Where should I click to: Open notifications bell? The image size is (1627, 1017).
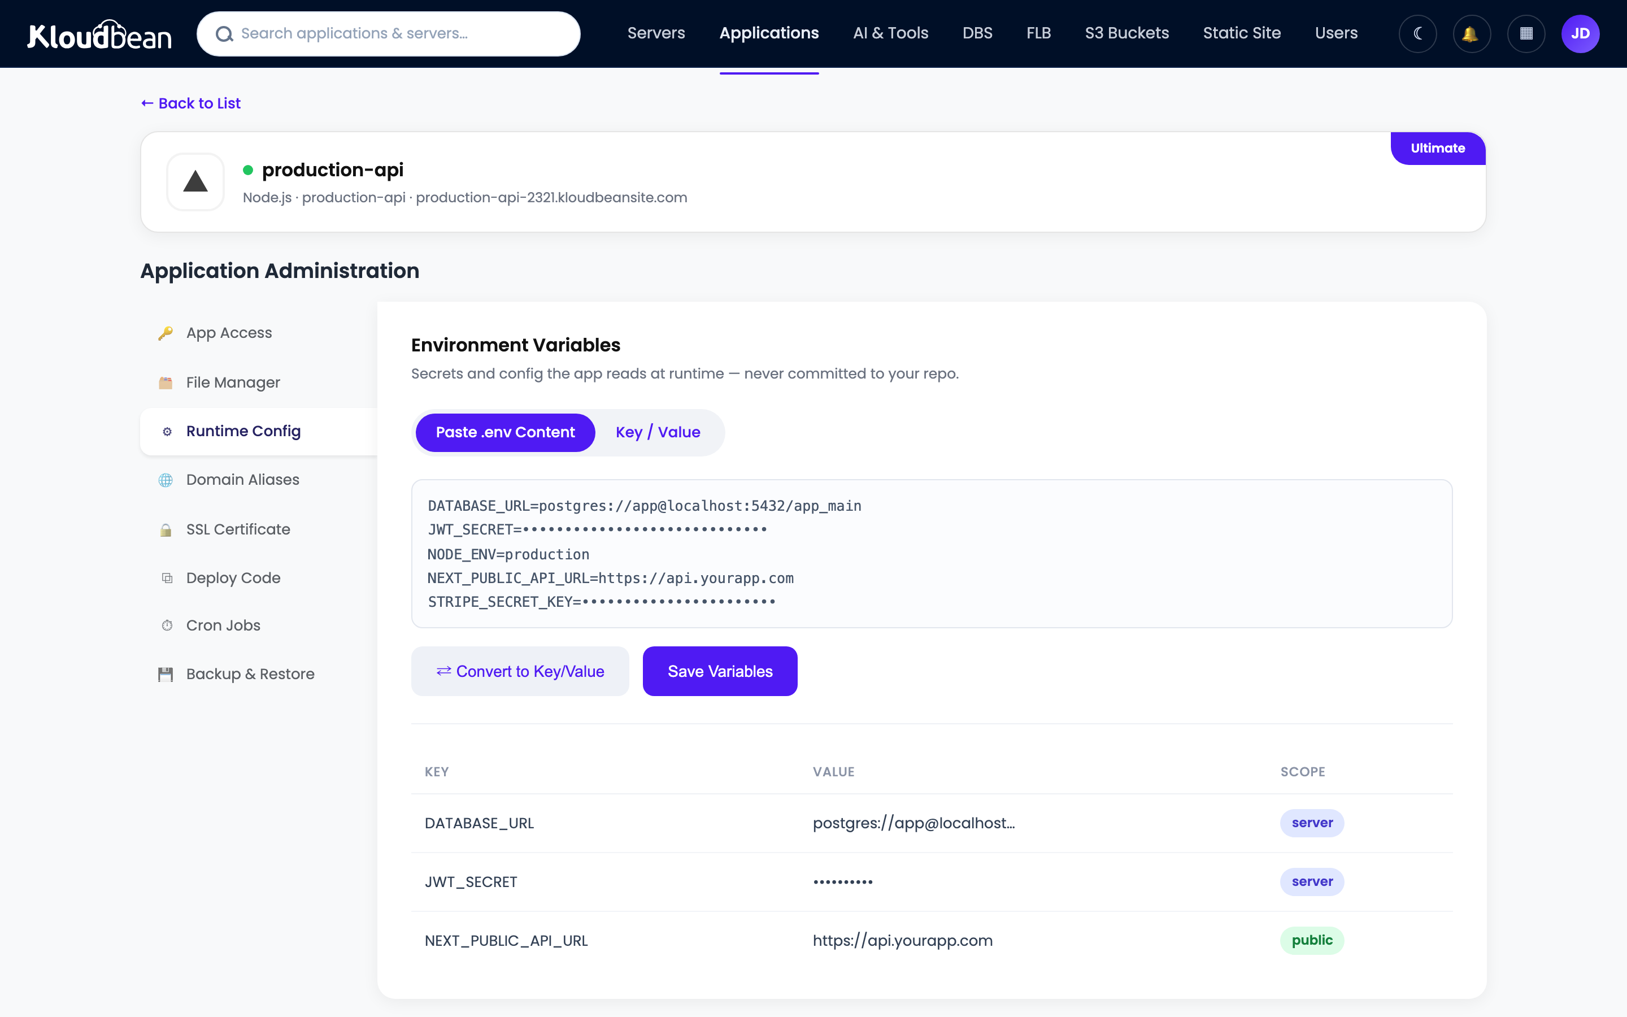tap(1472, 34)
